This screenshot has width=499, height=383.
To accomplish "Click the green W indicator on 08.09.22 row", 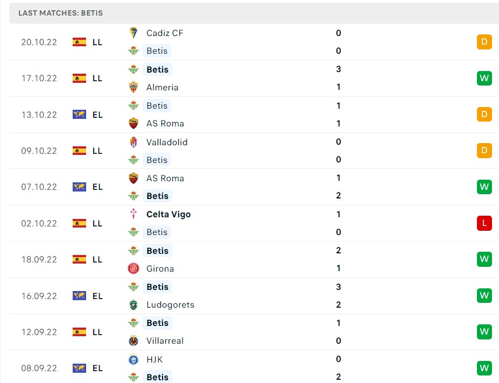I will pyautogui.click(x=483, y=368).
